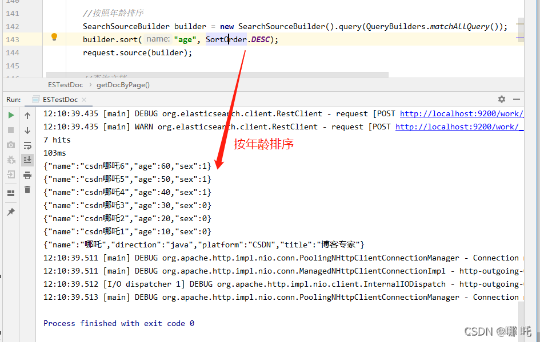Image resolution: width=540 pixels, height=342 pixels.
Task: Click the row with platform CSDN
Action: point(204,245)
